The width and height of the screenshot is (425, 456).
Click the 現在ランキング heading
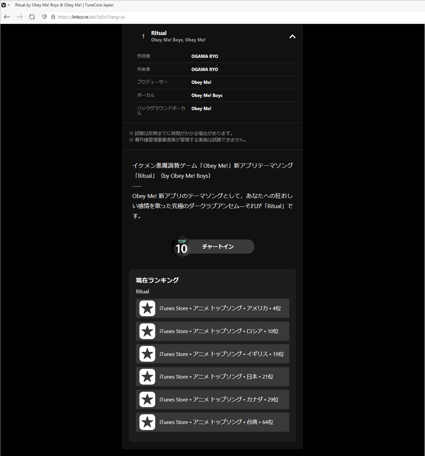(157, 280)
